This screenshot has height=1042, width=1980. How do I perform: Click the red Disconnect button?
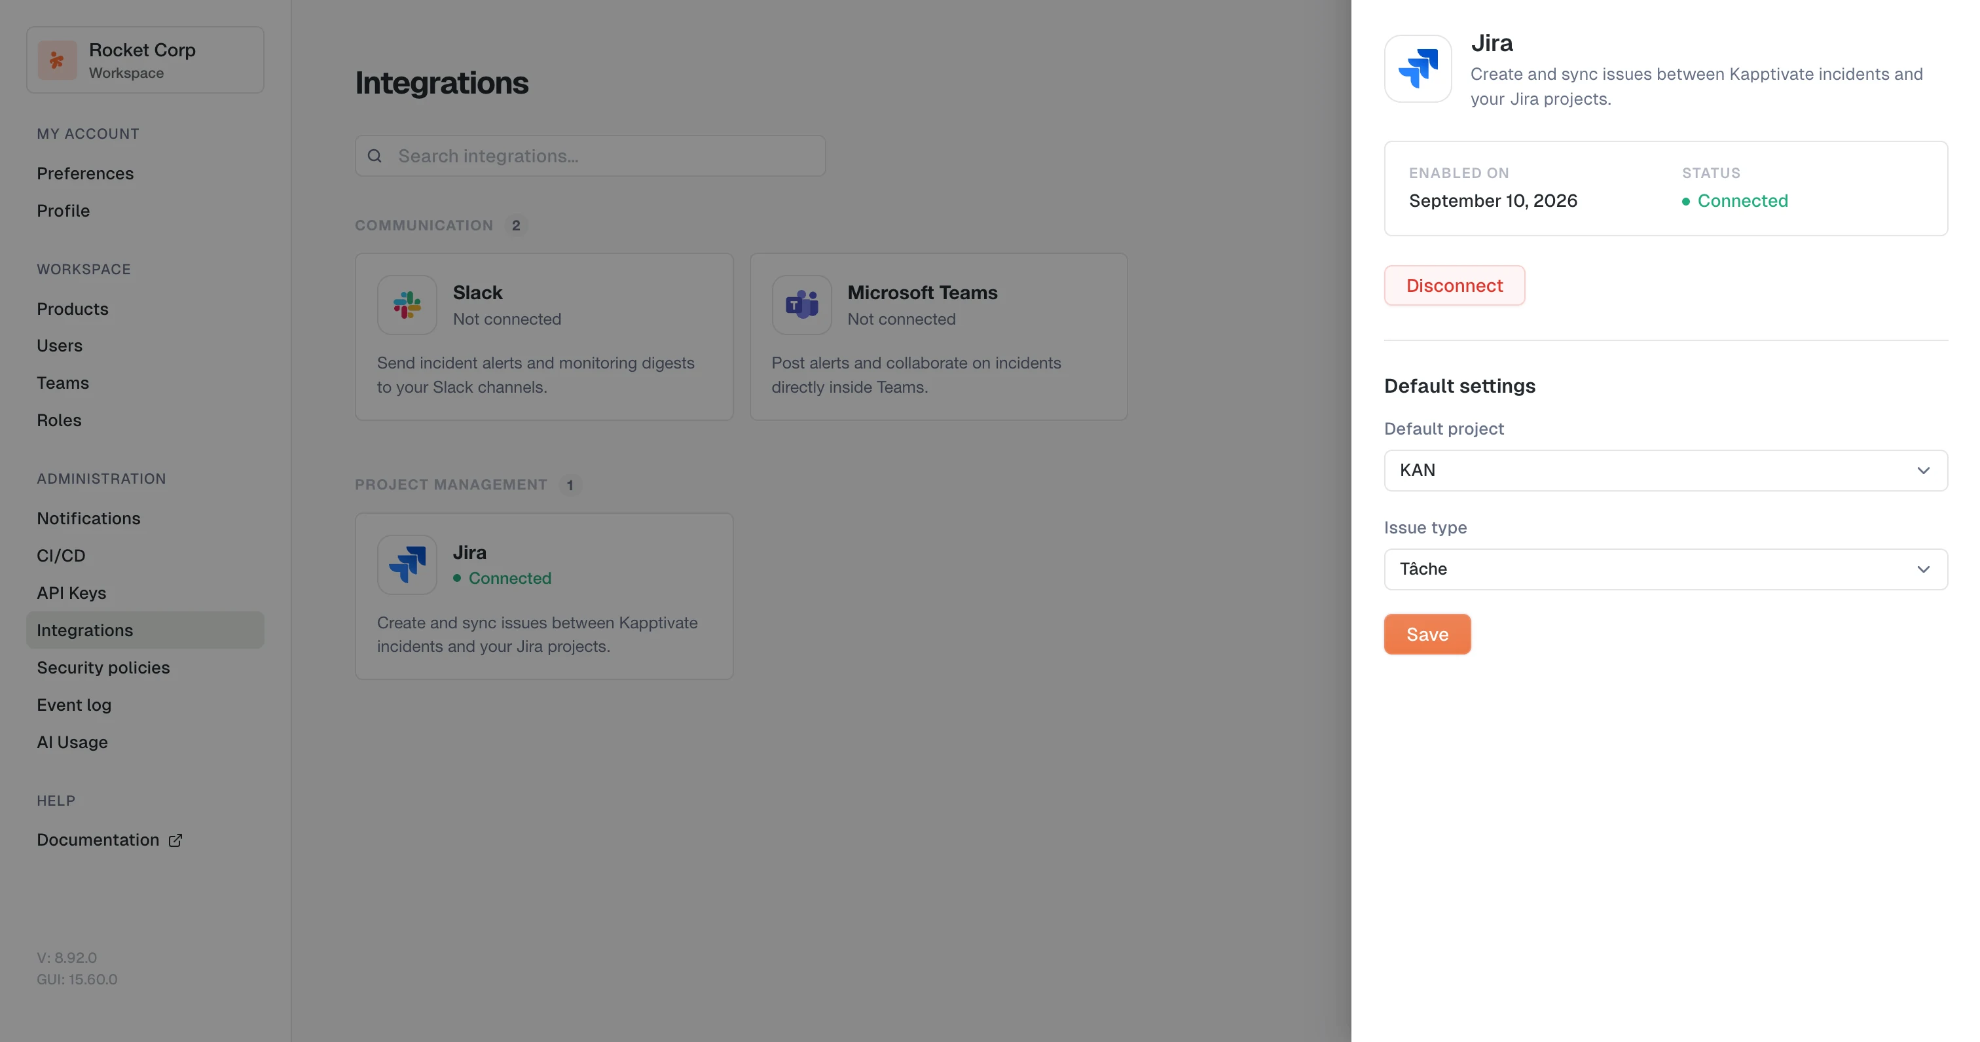tap(1454, 286)
